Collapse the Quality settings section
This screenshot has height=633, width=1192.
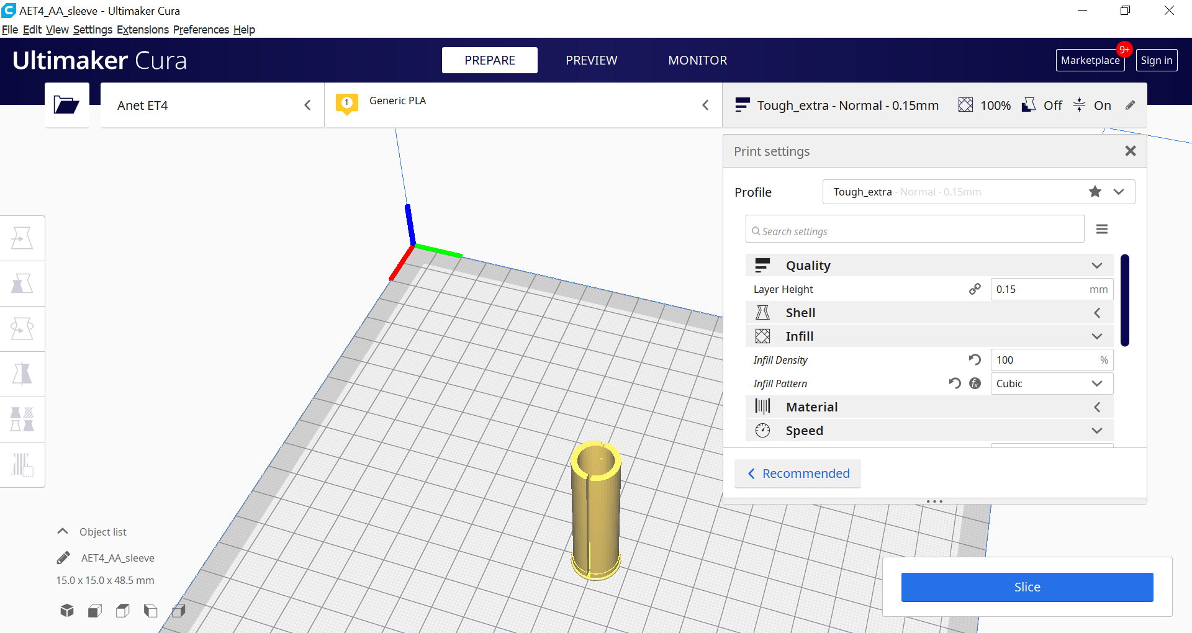point(929,266)
